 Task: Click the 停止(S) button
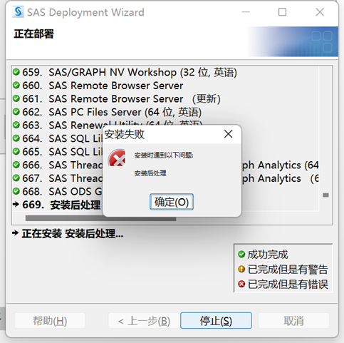[216, 320]
